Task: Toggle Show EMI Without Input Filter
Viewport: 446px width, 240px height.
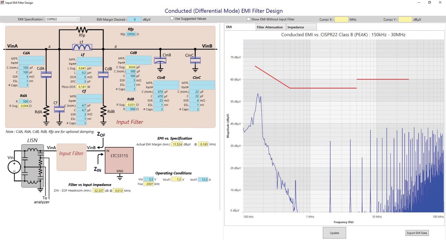Action: [249, 19]
